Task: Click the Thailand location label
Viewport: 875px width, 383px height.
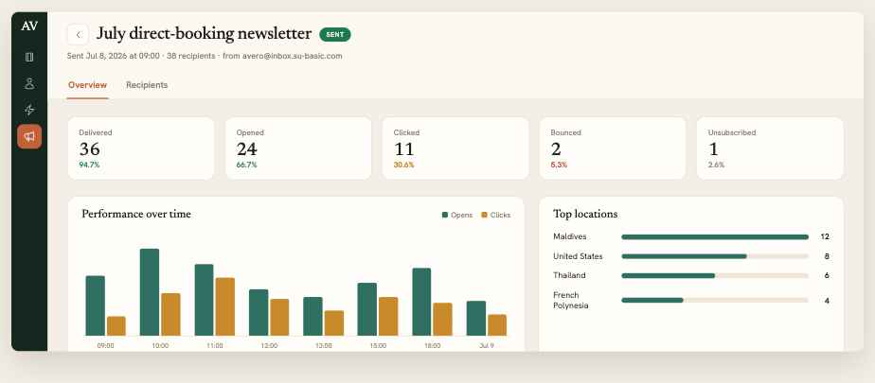Action: 569,275
